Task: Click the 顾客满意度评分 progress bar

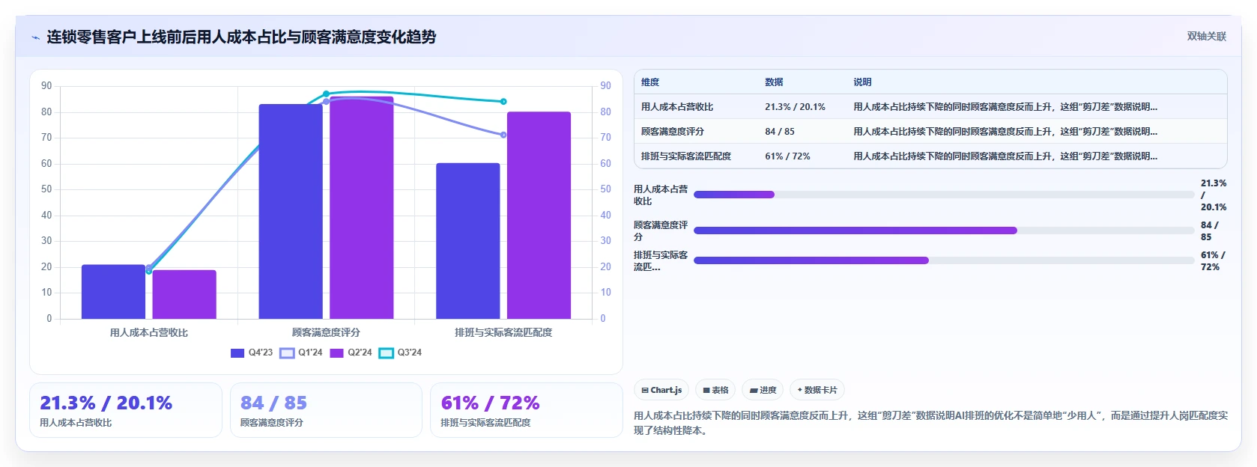Action: point(944,231)
